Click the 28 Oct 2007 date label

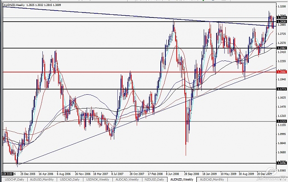pyautogui.click(x=137, y=174)
